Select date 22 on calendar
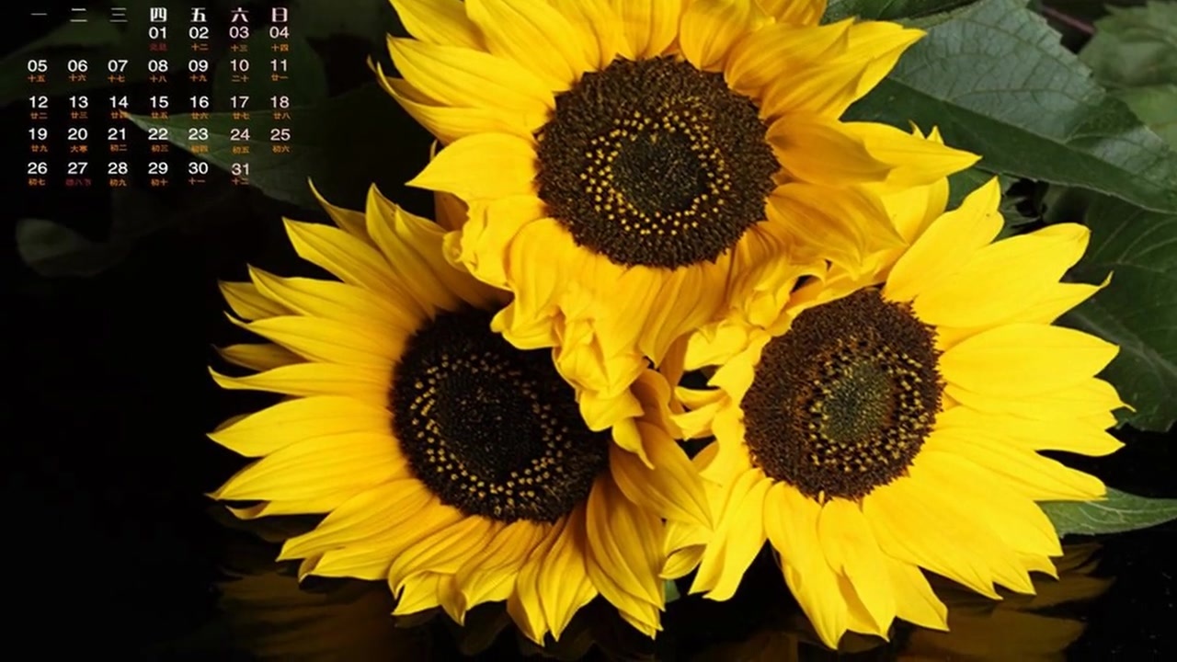 pos(158,134)
